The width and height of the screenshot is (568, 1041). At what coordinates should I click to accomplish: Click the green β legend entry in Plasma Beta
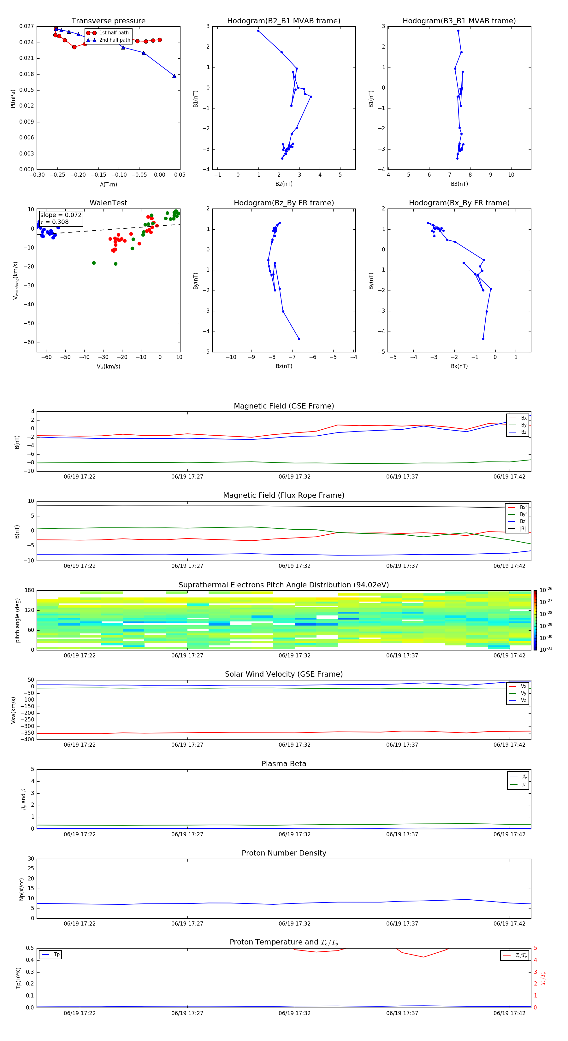514,785
